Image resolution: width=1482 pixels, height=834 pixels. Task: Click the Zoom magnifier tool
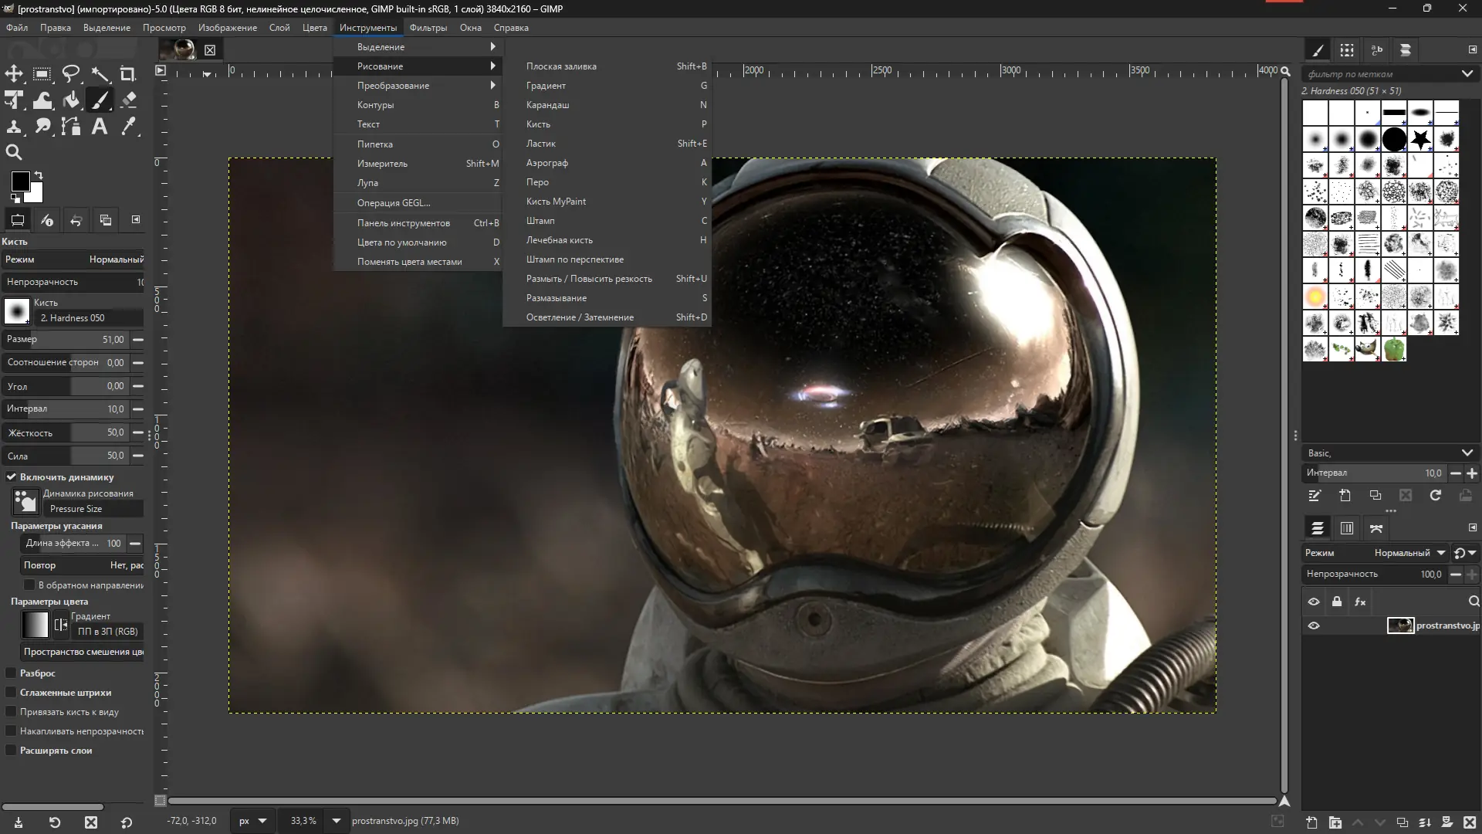coord(14,152)
